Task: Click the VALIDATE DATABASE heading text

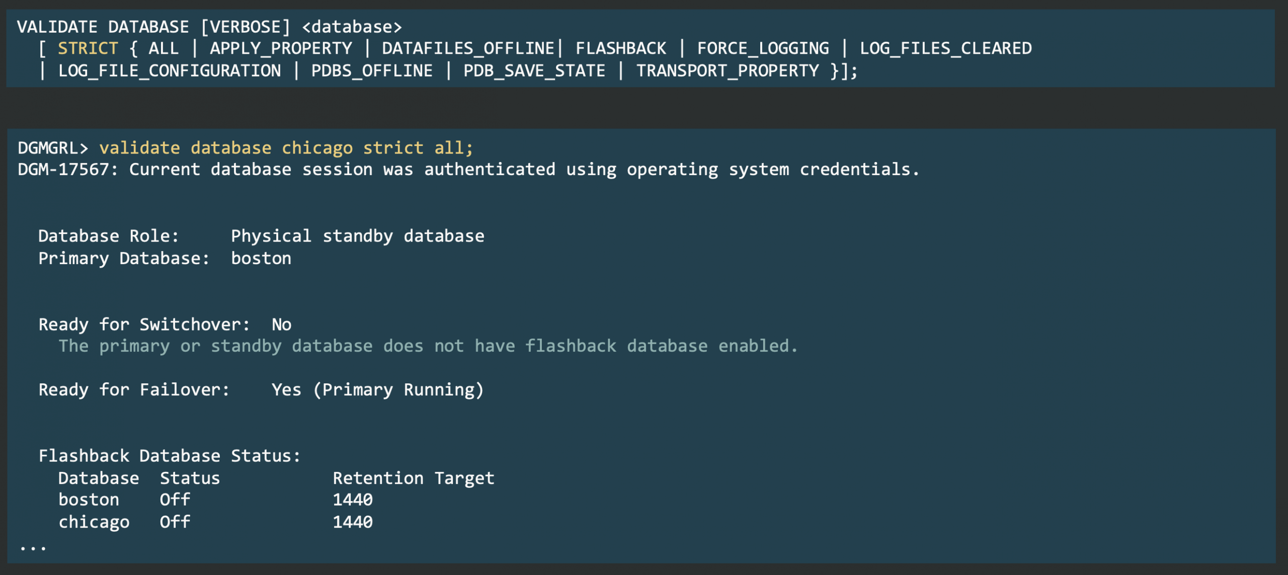Action: (x=103, y=27)
